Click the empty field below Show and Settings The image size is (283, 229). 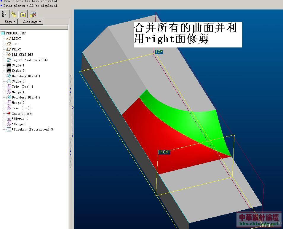click(34, 27)
